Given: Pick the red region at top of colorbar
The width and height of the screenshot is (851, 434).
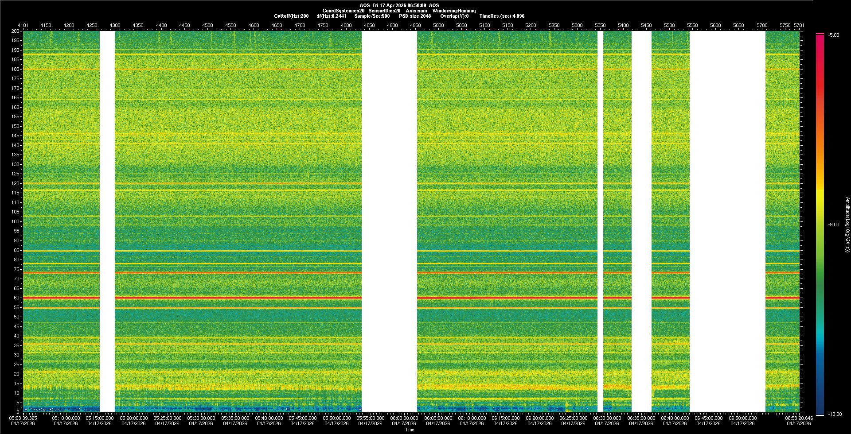Looking at the screenshot, I should [x=820, y=49].
